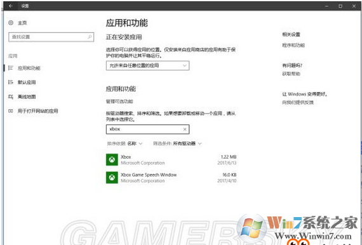The height and width of the screenshot is (245, 362).
Task: Select the Xbox Game Speech Window entry
Action: click(x=149, y=175)
